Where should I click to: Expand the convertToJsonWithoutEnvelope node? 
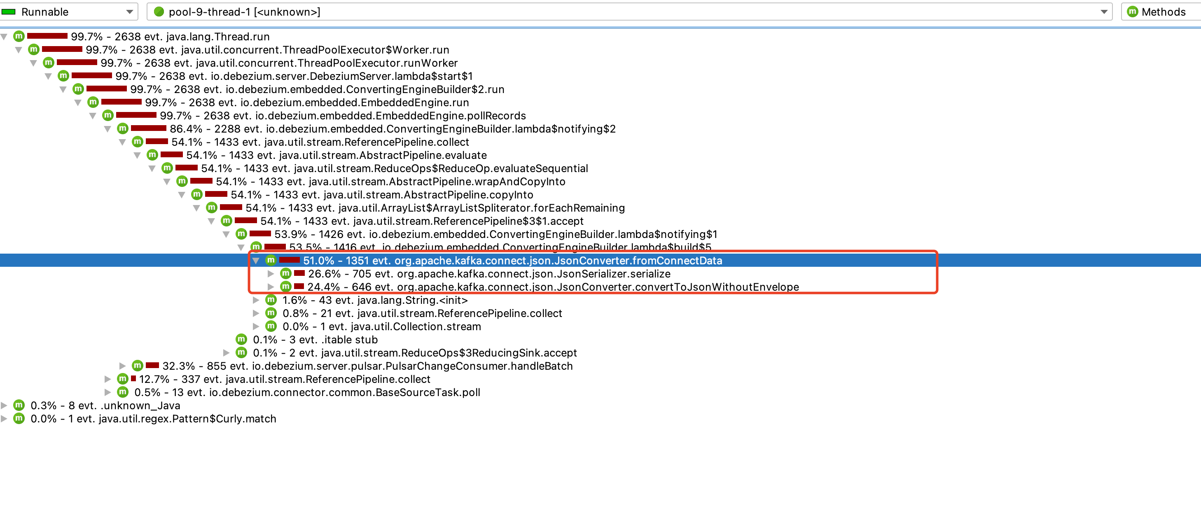(271, 287)
